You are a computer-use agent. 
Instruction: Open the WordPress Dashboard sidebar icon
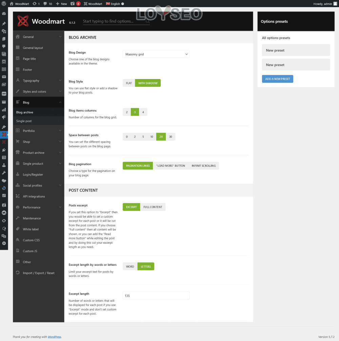(x=4, y=14)
